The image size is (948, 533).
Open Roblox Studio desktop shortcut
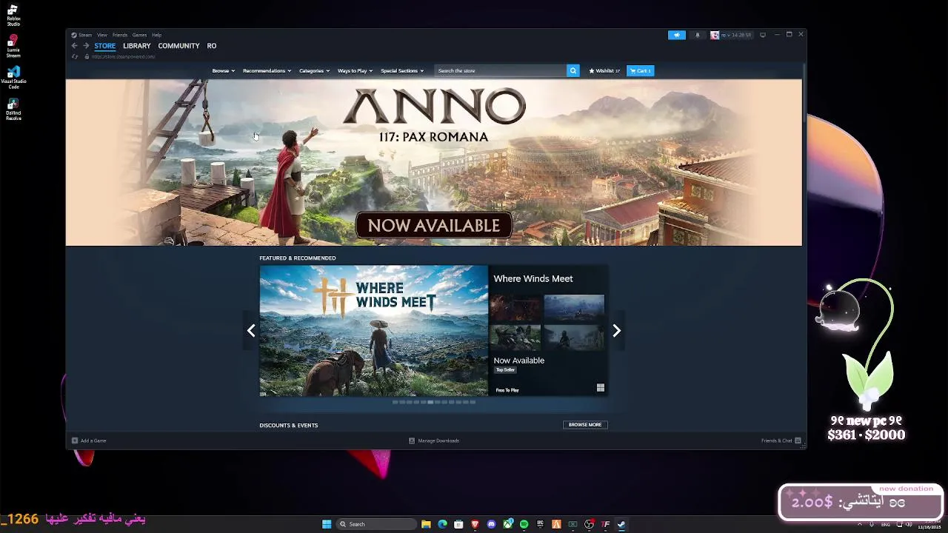[13, 15]
